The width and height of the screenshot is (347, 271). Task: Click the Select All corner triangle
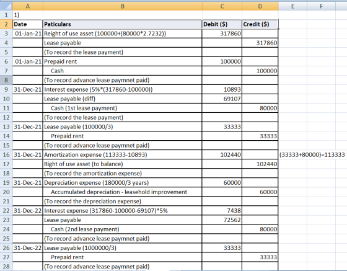(x=6, y=6)
